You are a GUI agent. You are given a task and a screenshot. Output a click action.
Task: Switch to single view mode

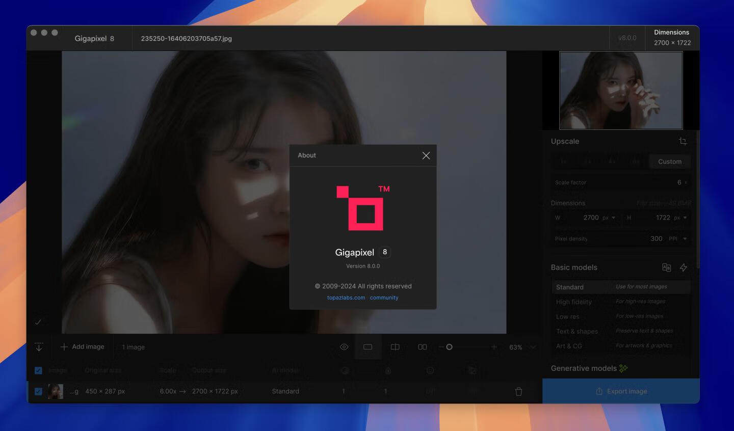pos(368,347)
